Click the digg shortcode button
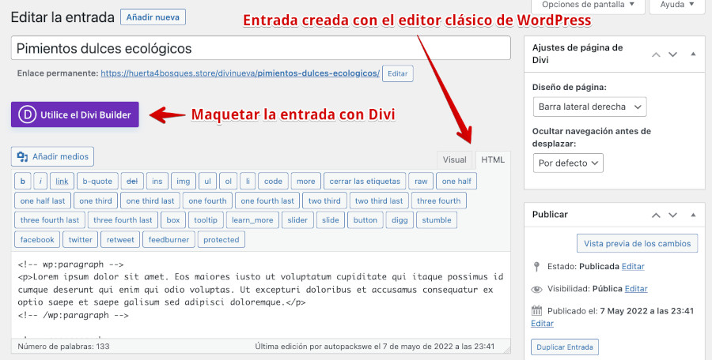 pyautogui.click(x=400, y=220)
